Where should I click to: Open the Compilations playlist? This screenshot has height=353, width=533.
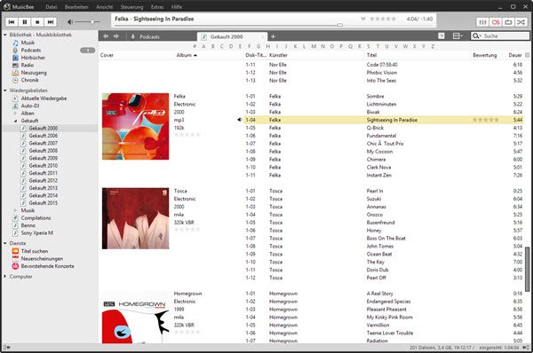[x=36, y=218]
